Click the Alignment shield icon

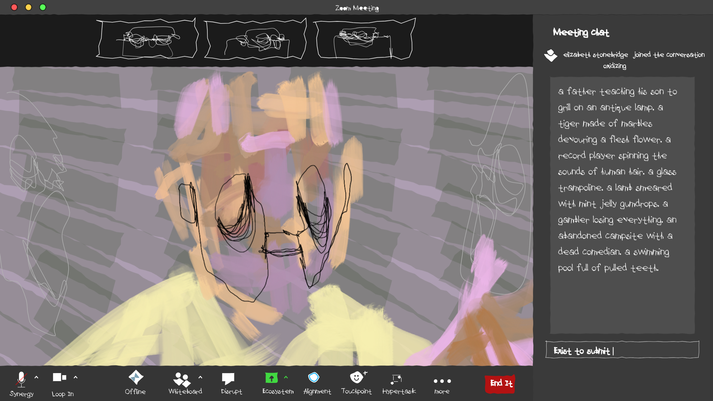[314, 378]
